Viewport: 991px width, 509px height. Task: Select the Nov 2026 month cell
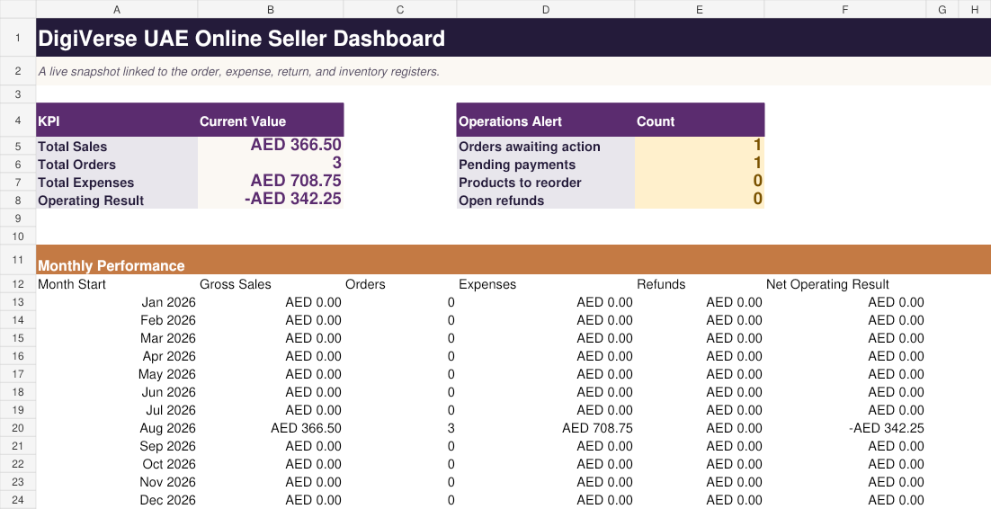pos(117,482)
